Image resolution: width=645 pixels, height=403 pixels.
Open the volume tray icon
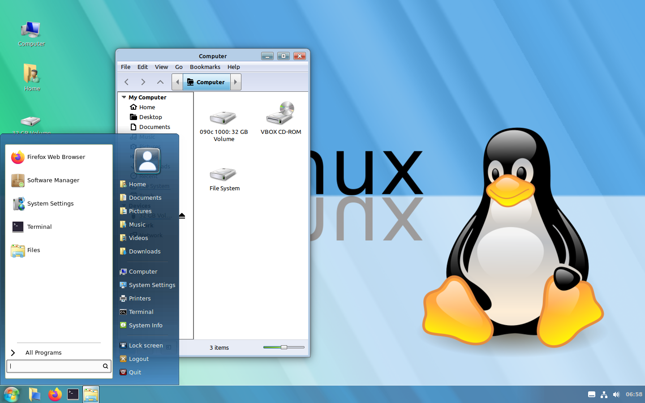pos(616,394)
